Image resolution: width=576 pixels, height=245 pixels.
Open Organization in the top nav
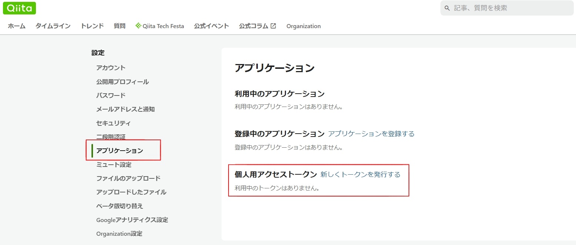(304, 26)
